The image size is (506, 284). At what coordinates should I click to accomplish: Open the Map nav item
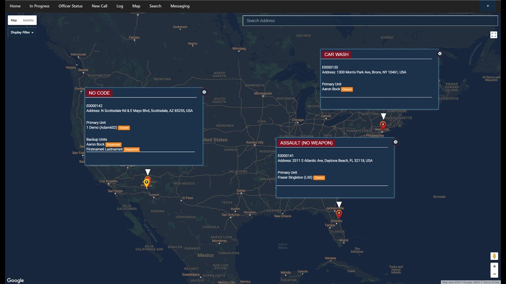coord(136,6)
